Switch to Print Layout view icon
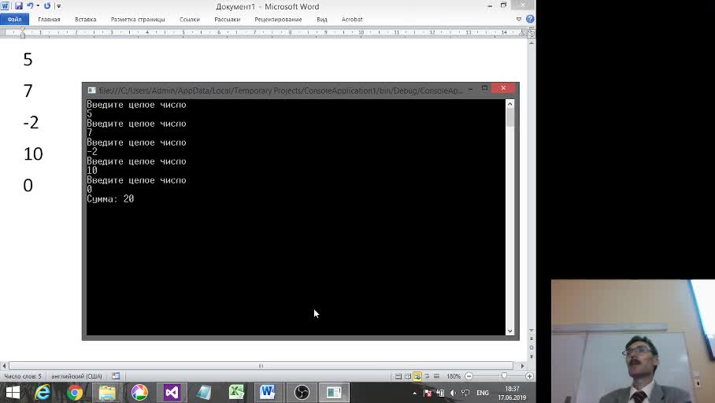 pos(398,376)
